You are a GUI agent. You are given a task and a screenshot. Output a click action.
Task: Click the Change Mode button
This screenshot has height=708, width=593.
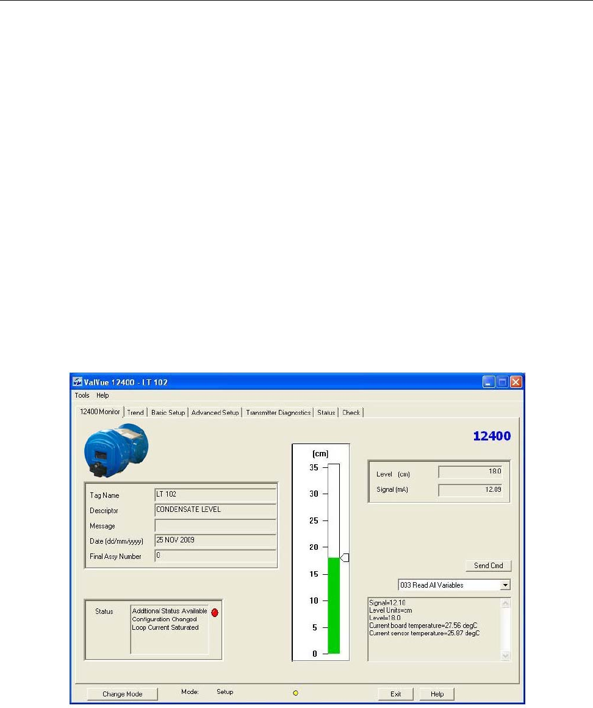[x=122, y=693]
